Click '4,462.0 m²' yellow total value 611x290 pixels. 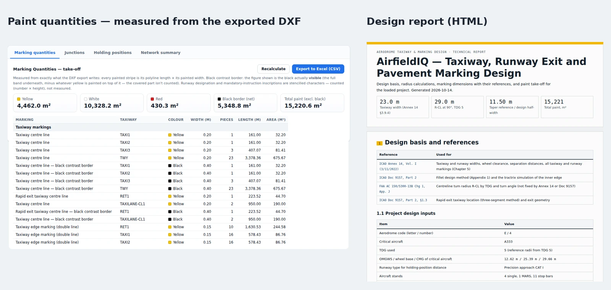34,106
